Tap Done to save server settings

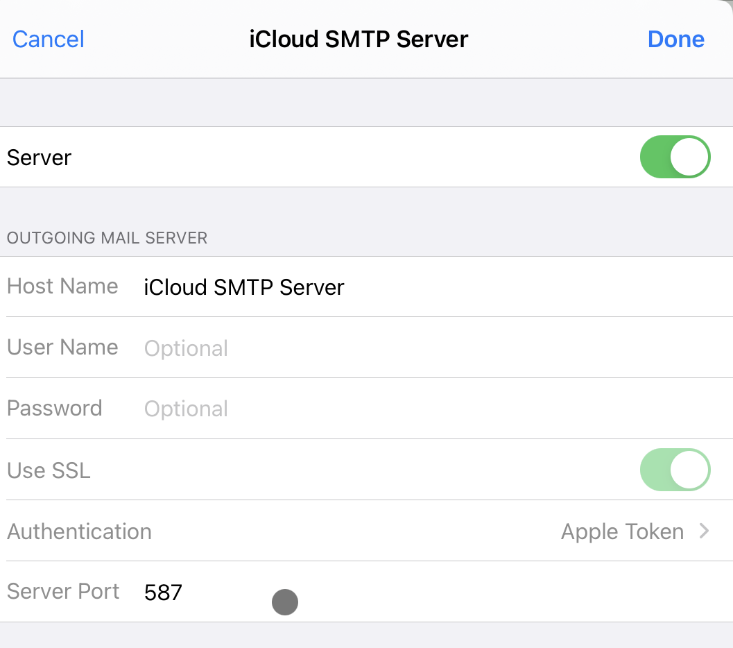[x=676, y=40]
